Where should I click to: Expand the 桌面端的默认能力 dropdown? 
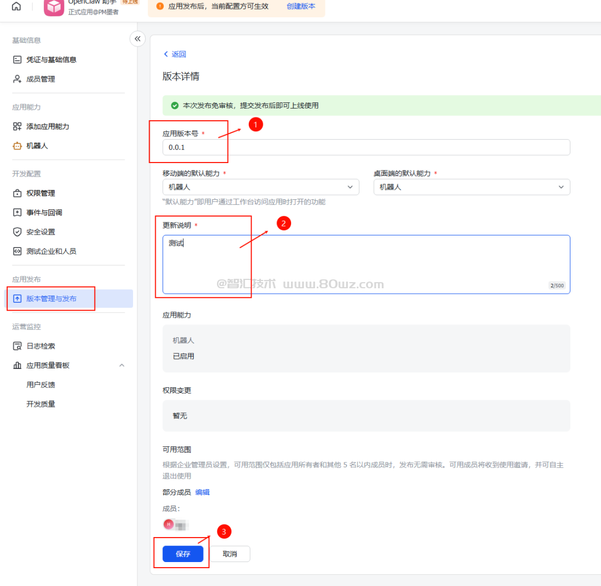tap(471, 188)
